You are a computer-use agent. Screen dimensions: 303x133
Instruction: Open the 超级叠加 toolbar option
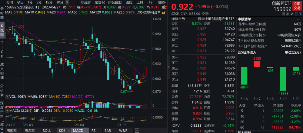click(115, 2)
